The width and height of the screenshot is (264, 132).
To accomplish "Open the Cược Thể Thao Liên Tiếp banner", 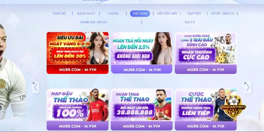I will click(x=206, y=110).
